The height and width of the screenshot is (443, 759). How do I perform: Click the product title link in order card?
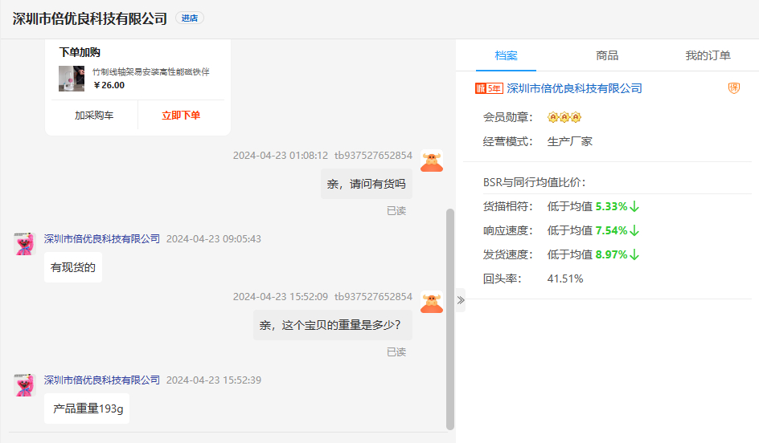pyautogui.click(x=150, y=72)
